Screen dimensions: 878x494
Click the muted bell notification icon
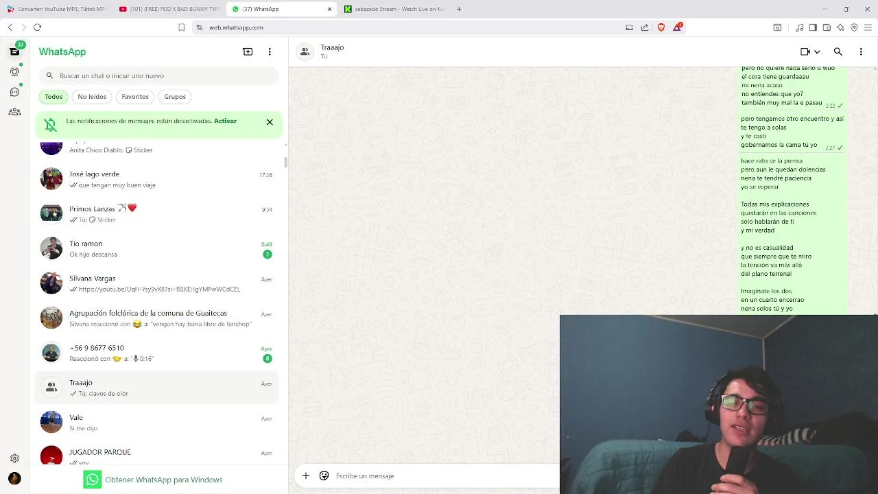51,125
